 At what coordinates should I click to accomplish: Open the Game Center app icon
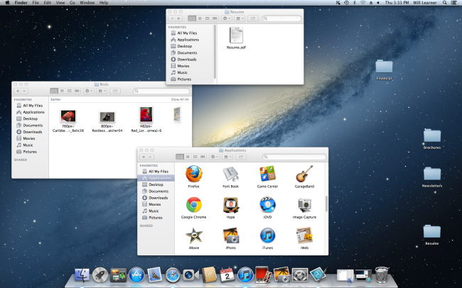coord(267,175)
